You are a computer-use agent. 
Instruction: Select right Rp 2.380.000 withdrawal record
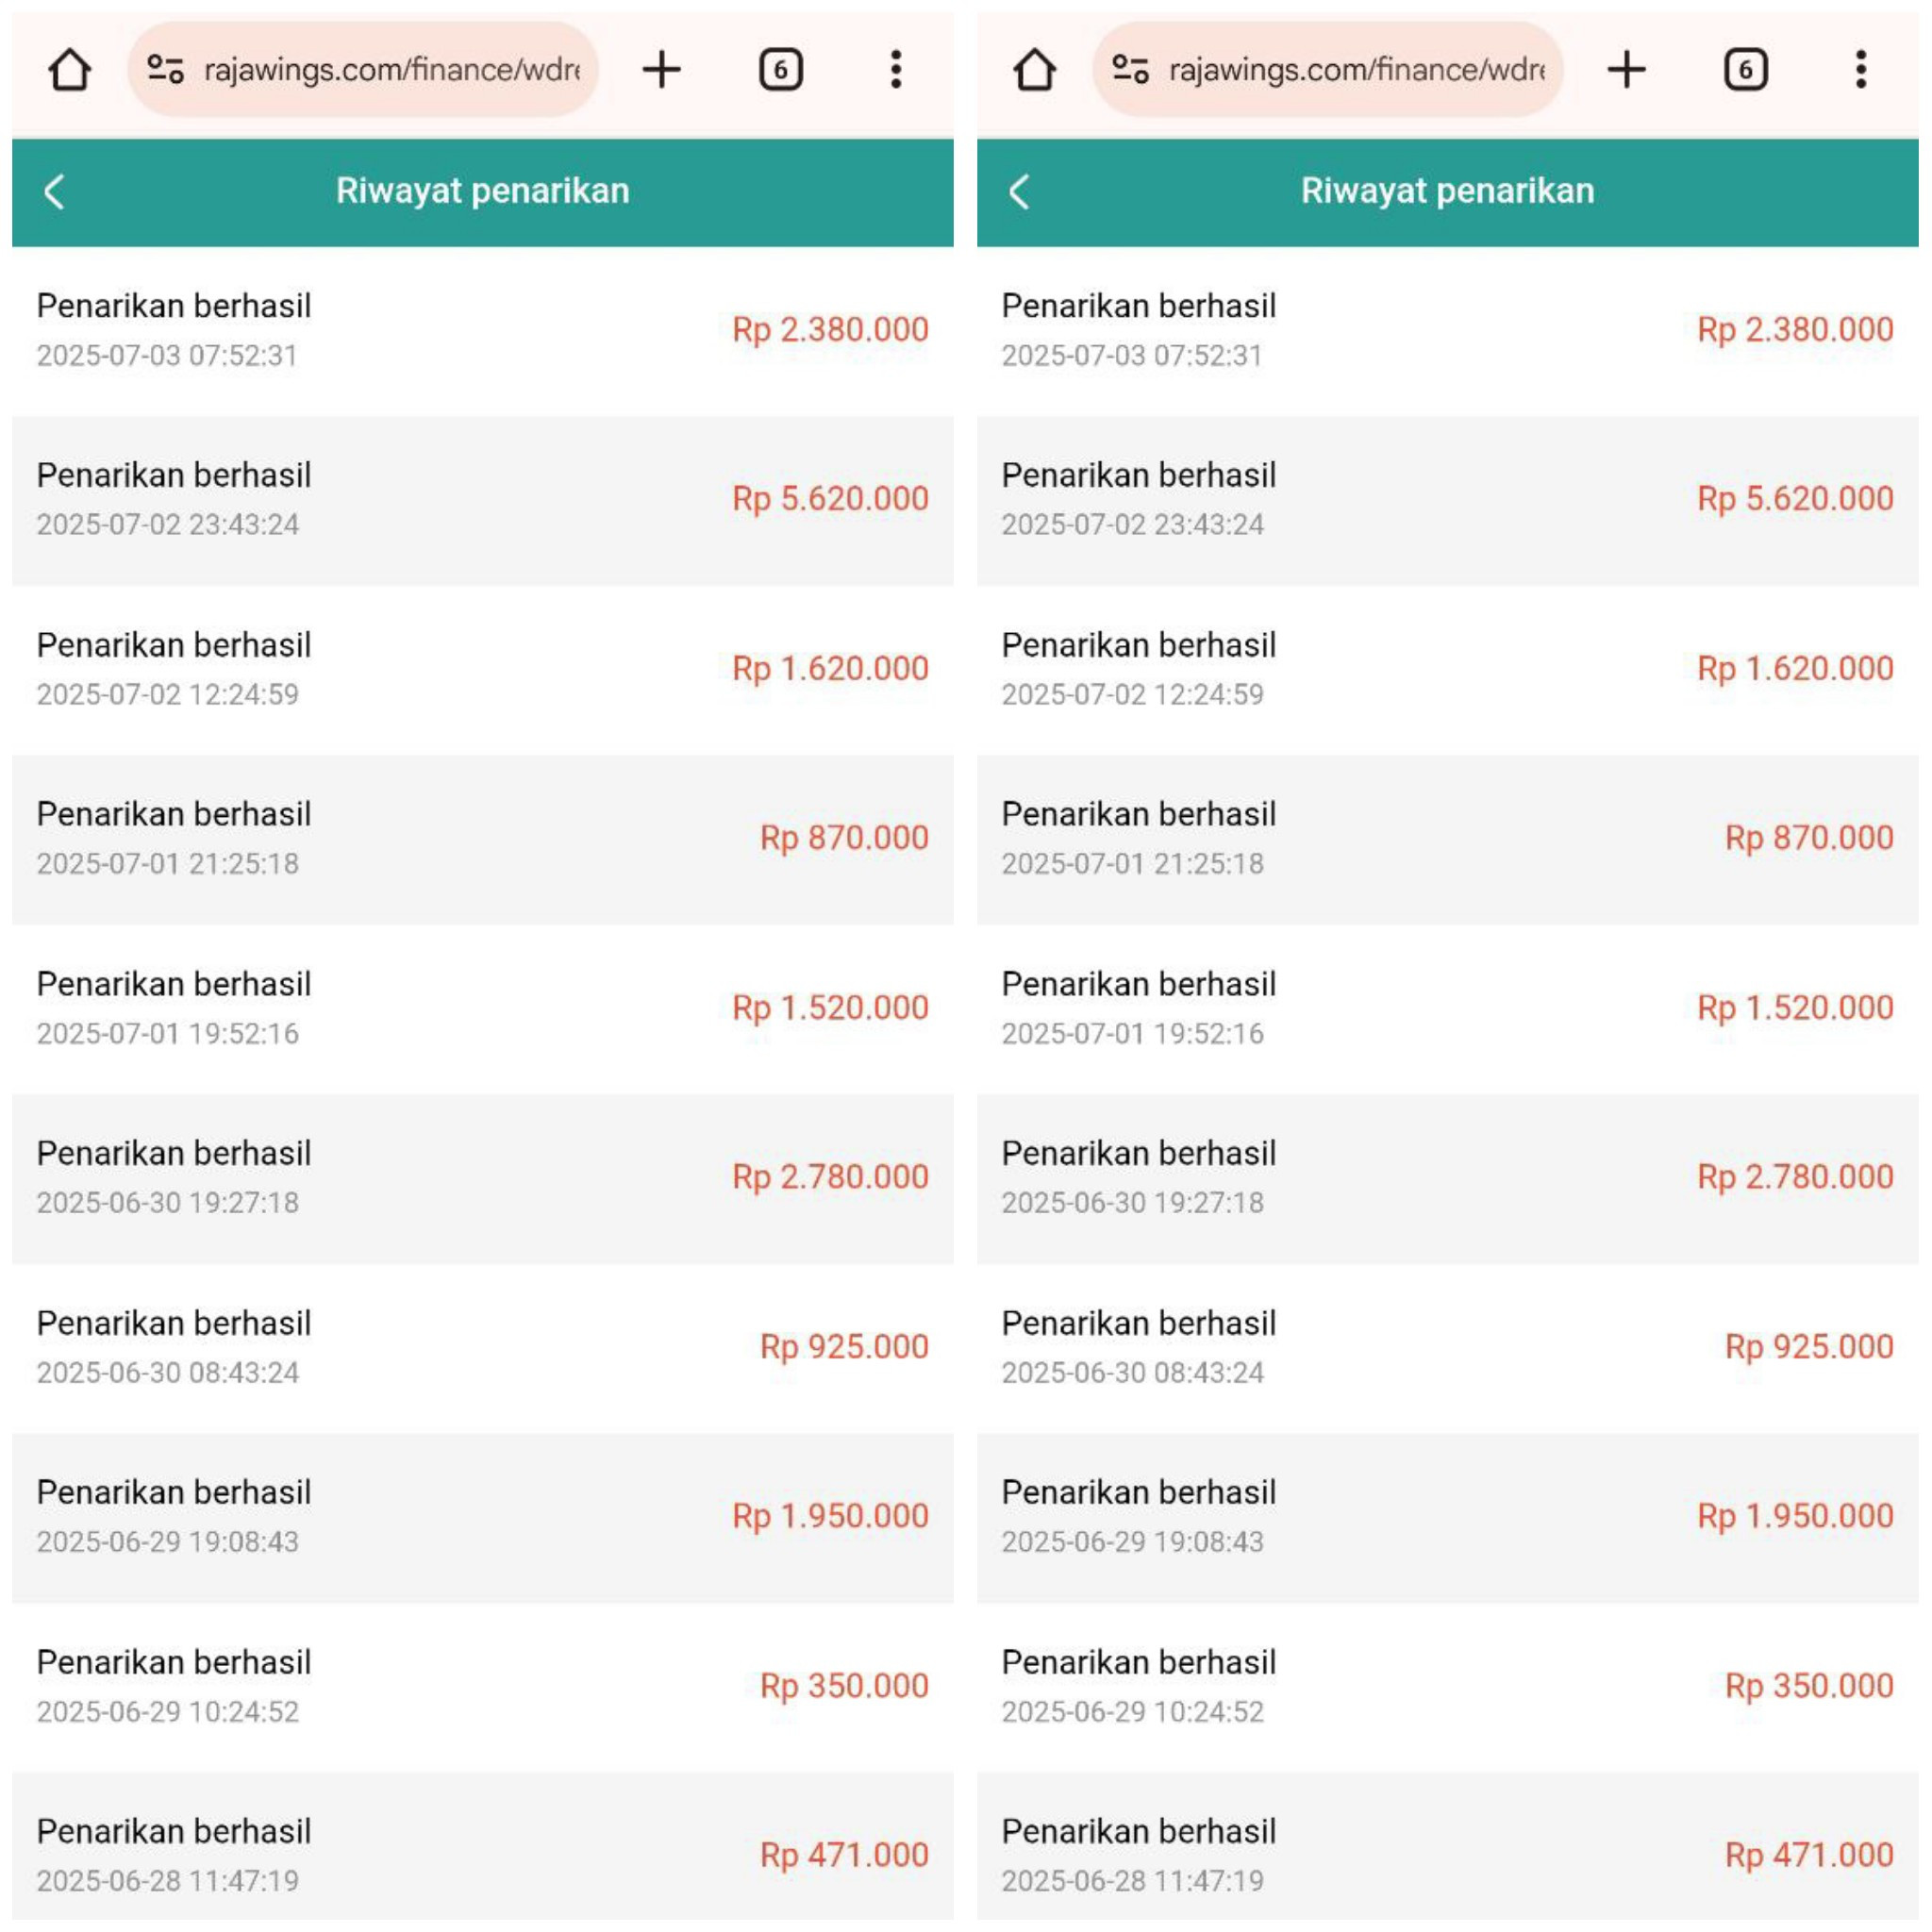1448,331
